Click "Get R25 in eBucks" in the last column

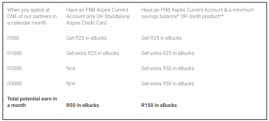[162, 38]
